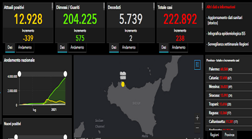
Task: Click the 12.928 Attuali positivi value
Action: [28, 19]
